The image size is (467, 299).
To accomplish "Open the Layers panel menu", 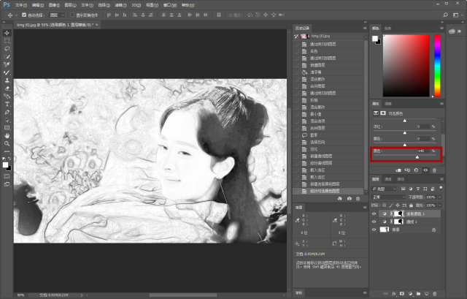I will tap(441, 179).
